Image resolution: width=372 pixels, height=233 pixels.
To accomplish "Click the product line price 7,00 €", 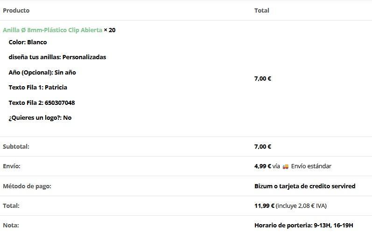I will [x=263, y=79].
